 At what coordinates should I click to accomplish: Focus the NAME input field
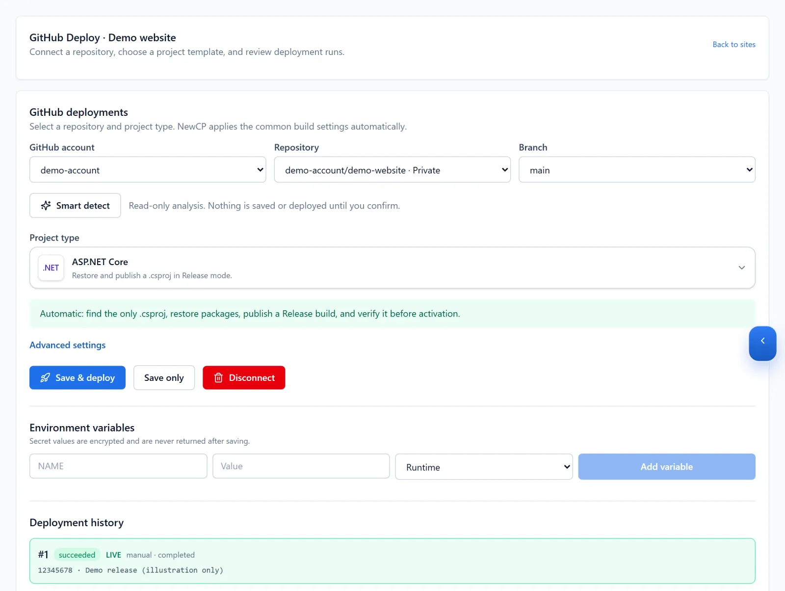118,466
